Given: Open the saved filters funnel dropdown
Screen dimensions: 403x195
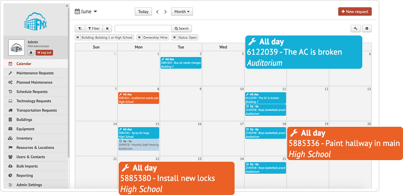Looking at the screenshot, I should (80, 29).
